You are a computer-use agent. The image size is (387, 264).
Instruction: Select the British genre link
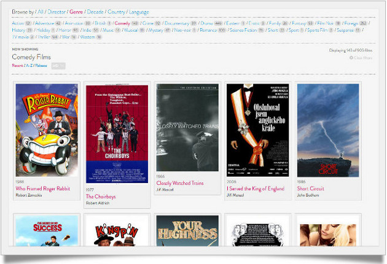[x=100, y=23]
